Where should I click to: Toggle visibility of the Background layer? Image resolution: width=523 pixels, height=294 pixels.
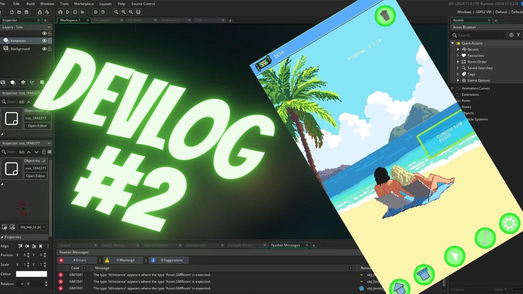(x=44, y=49)
